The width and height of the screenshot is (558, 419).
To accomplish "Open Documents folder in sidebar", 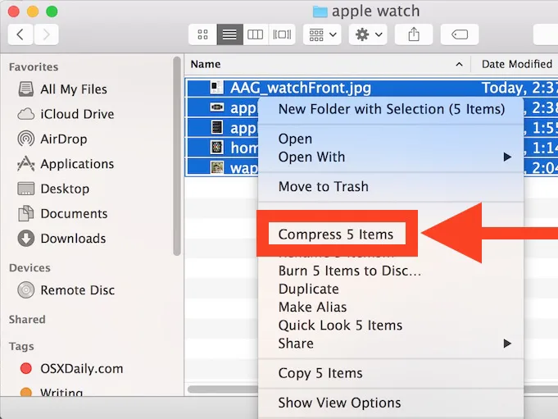I will [62, 213].
